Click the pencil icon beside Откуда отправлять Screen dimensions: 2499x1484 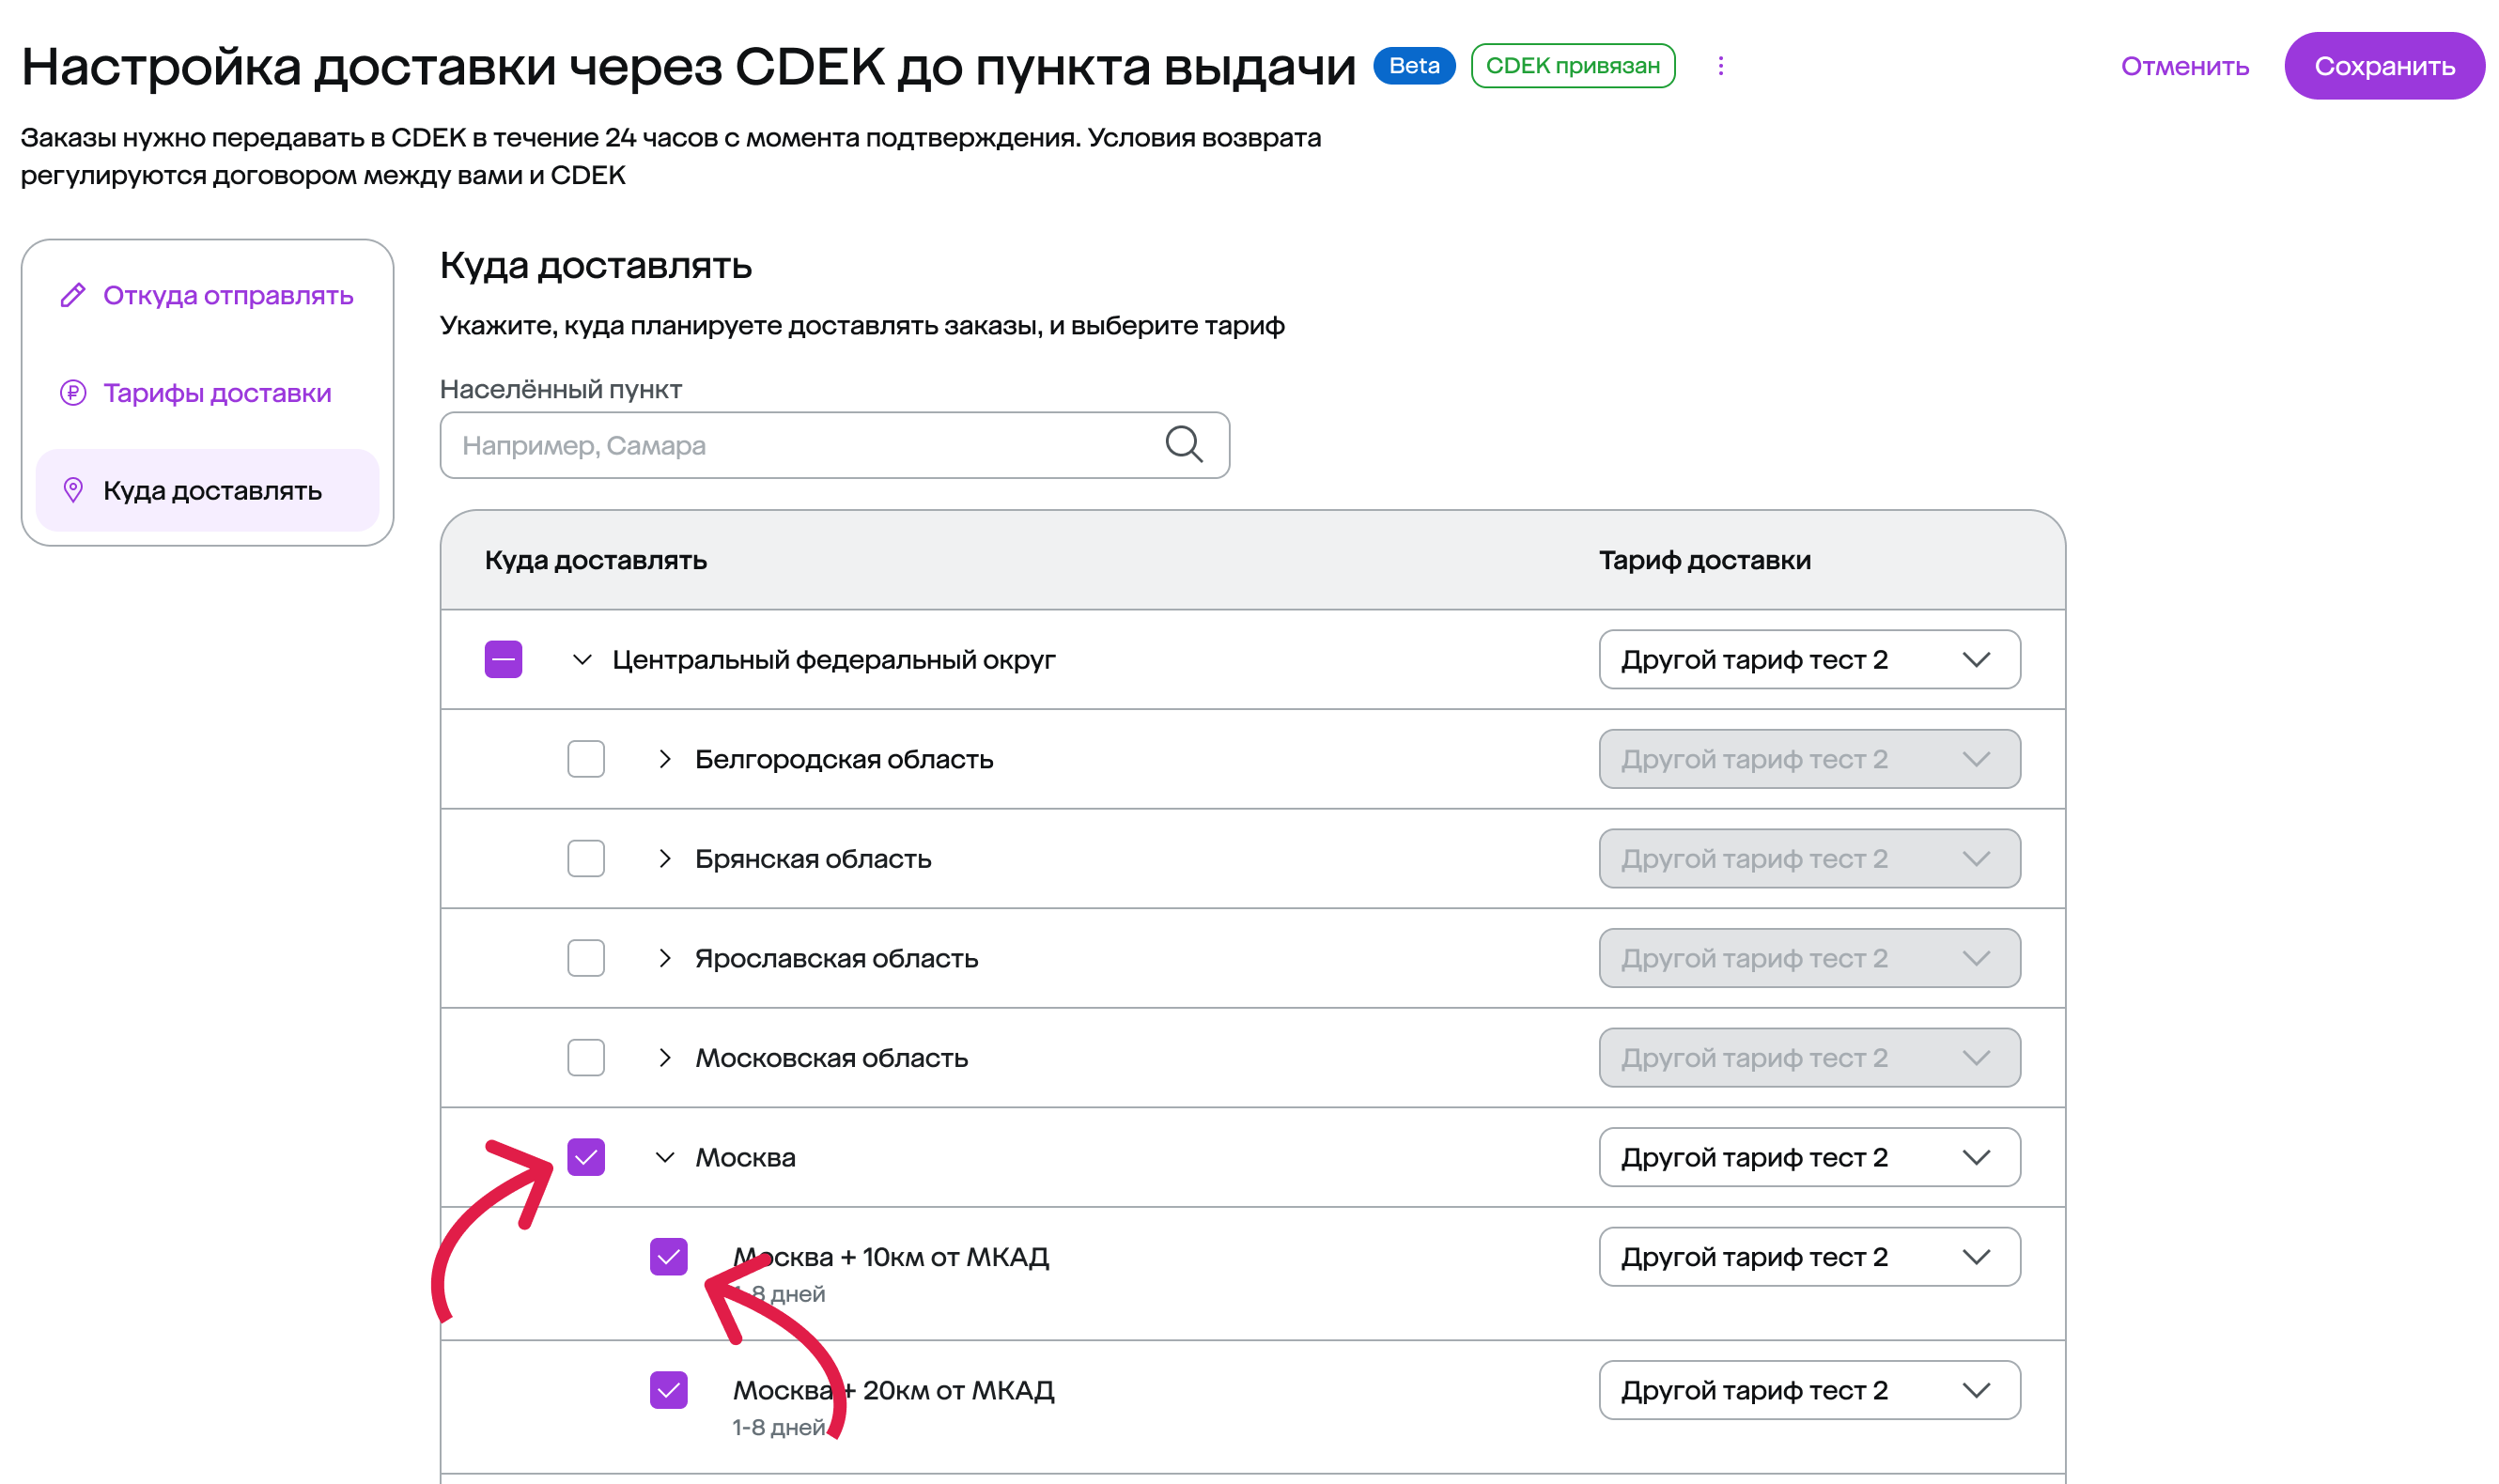[x=73, y=295]
